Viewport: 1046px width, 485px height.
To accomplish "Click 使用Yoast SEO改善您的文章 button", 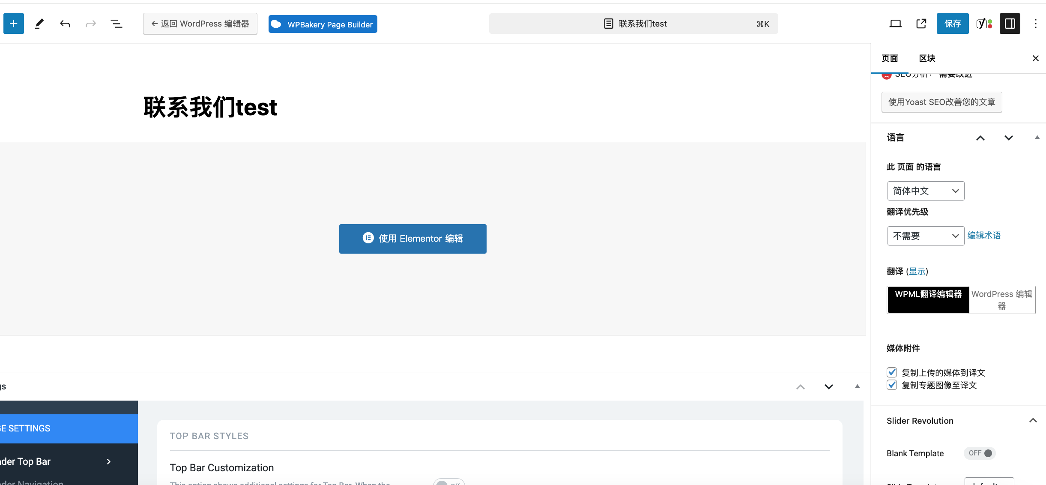I will click(x=941, y=102).
